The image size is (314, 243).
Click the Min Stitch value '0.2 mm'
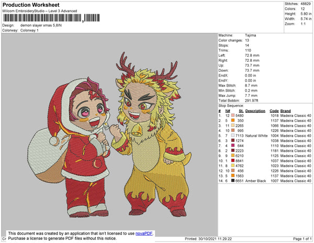(251, 91)
